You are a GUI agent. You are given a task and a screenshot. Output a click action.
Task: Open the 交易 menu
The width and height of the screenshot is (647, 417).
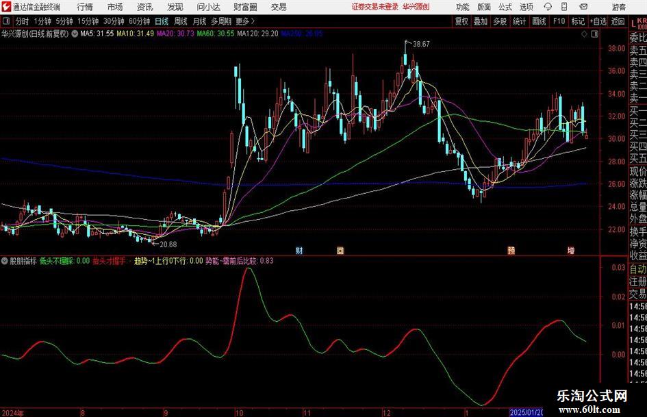click(x=279, y=7)
